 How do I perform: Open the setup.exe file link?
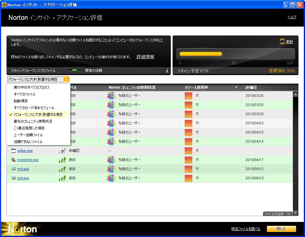point(25,151)
